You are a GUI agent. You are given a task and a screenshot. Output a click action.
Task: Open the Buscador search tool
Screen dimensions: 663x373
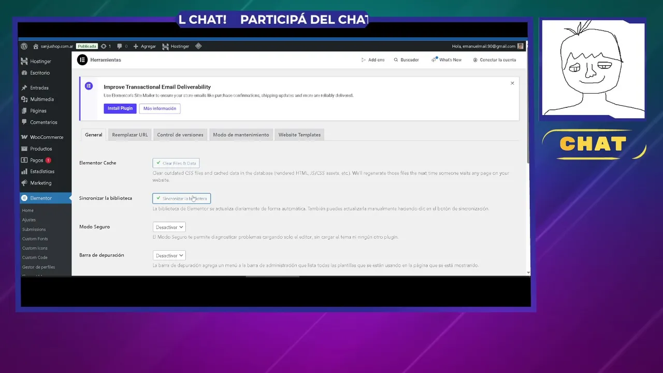pos(406,60)
